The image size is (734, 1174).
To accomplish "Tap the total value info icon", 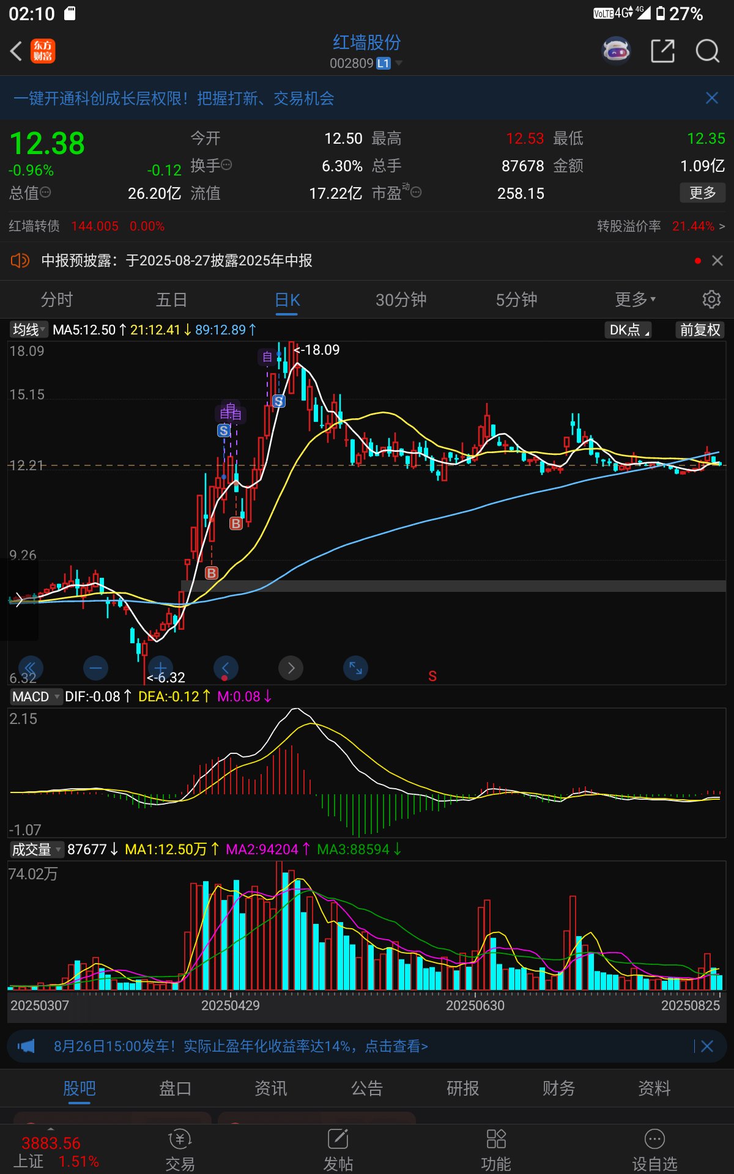I will [x=45, y=193].
